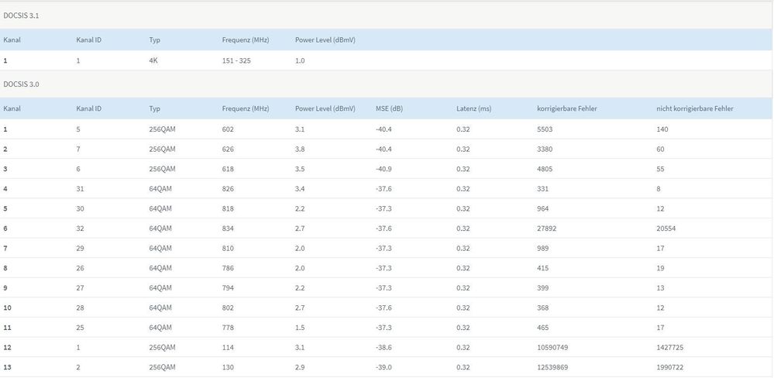This screenshot has width=774, height=378.
Task: Click channel ID 25
Action: 80,327
